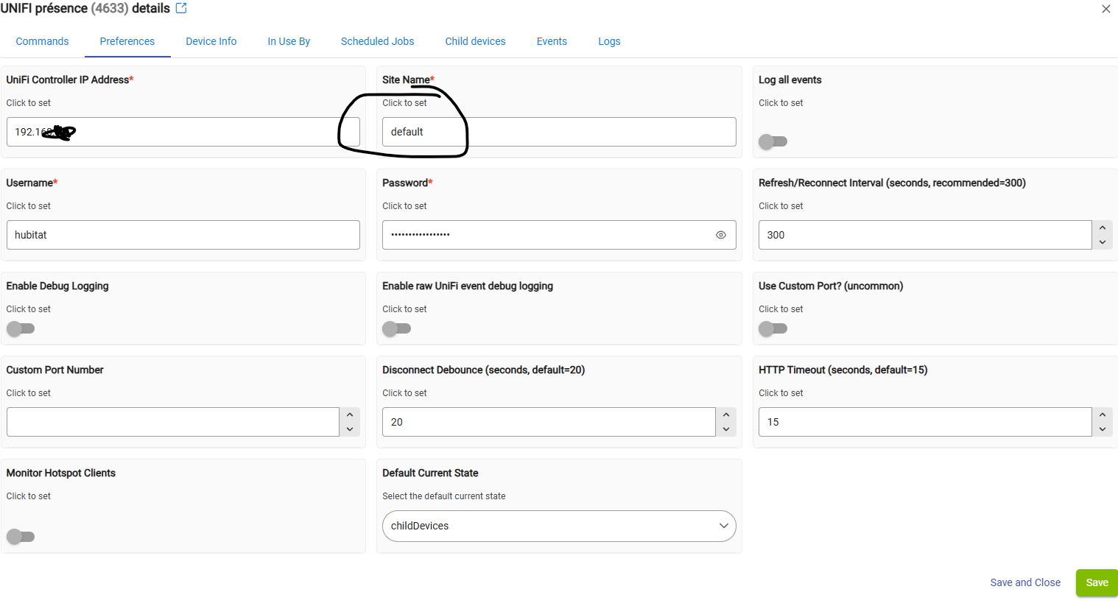This screenshot has width=1118, height=606.
Task: Close the device details dialog
Action: click(1105, 9)
